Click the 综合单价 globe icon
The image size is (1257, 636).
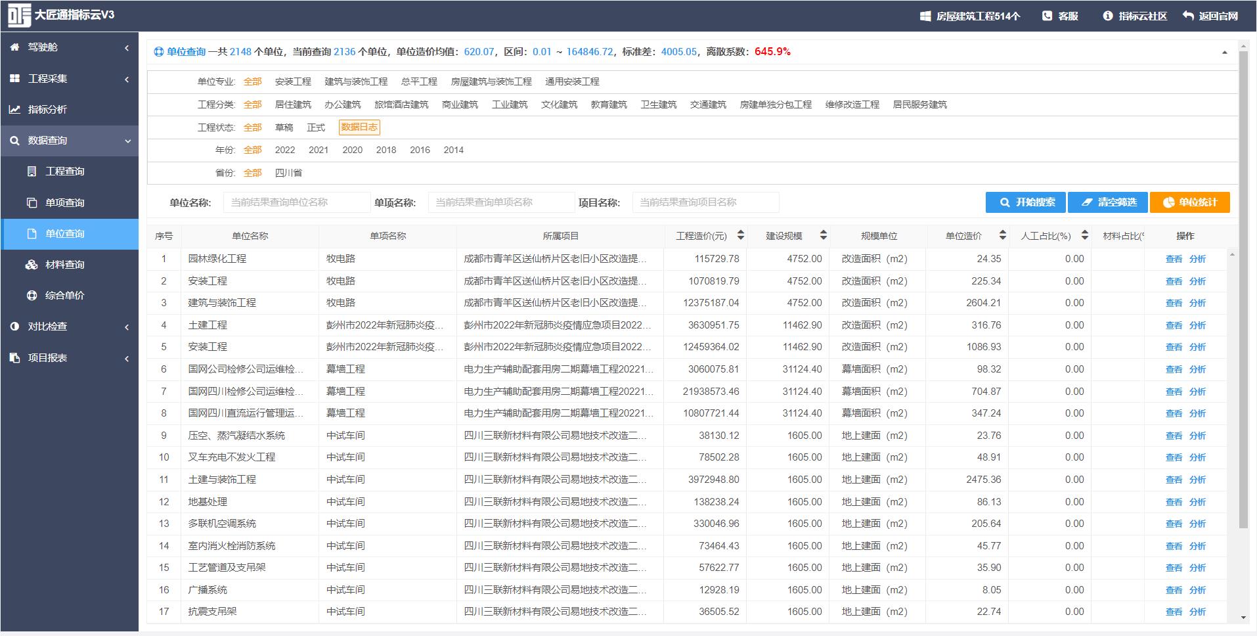pos(32,296)
